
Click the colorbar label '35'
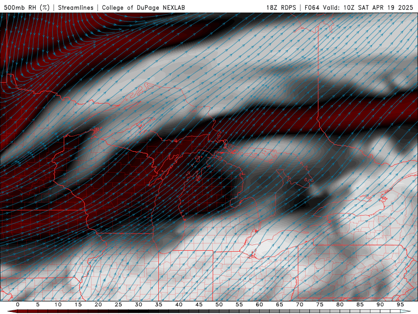[x=159, y=305]
